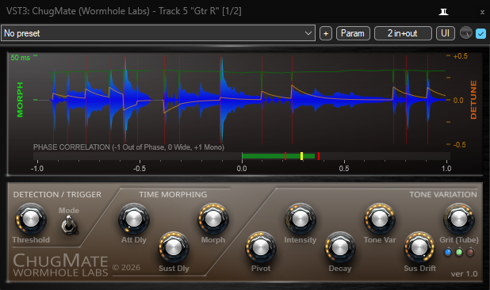Flip the Mode toggle switch

click(x=69, y=225)
